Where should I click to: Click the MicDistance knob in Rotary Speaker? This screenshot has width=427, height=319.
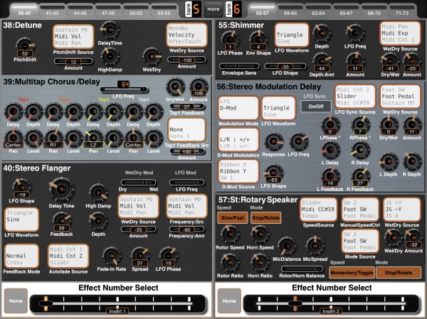287,246
